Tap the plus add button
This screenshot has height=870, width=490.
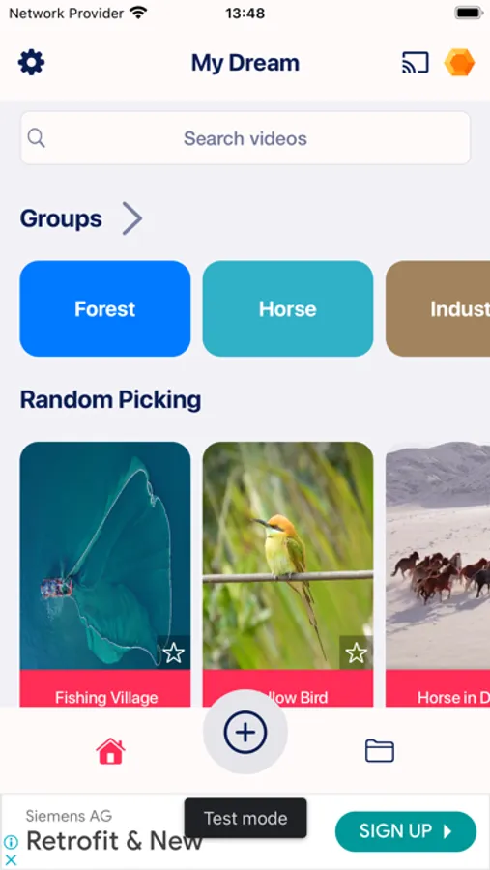click(245, 733)
